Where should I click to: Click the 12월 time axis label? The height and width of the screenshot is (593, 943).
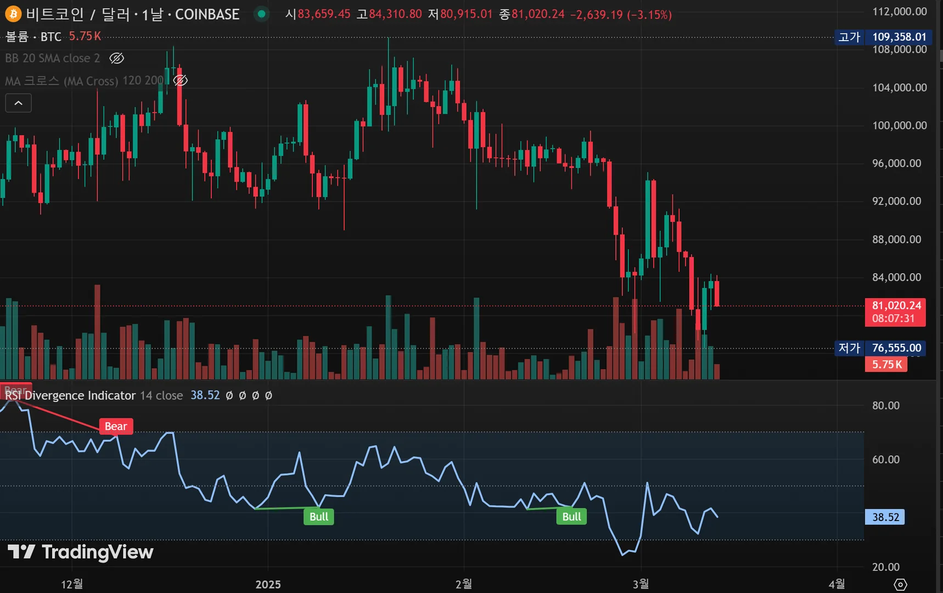72,584
